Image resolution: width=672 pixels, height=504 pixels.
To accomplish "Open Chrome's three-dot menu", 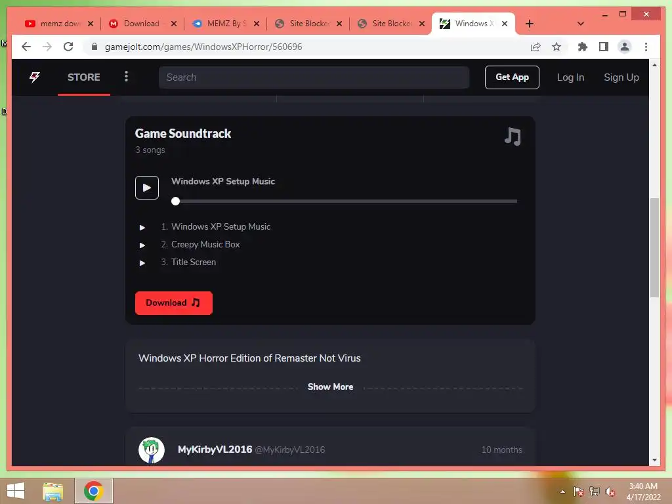I will click(x=646, y=47).
